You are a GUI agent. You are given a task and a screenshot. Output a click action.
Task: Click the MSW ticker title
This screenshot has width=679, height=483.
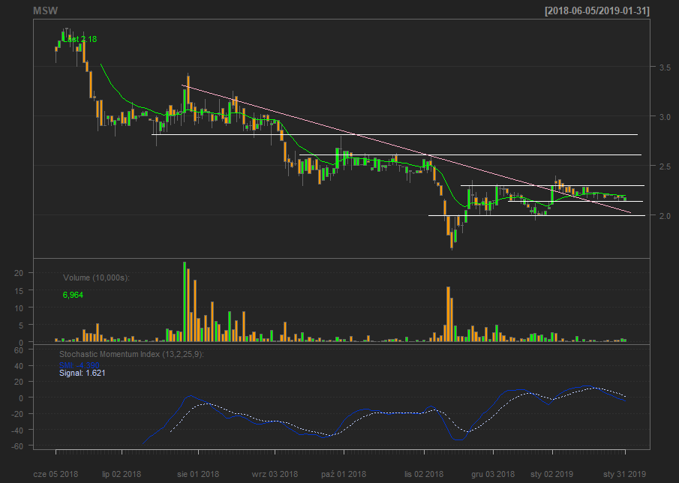(x=46, y=10)
